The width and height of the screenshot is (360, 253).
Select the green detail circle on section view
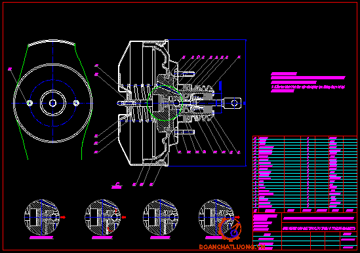pyautogui.click(x=165, y=103)
